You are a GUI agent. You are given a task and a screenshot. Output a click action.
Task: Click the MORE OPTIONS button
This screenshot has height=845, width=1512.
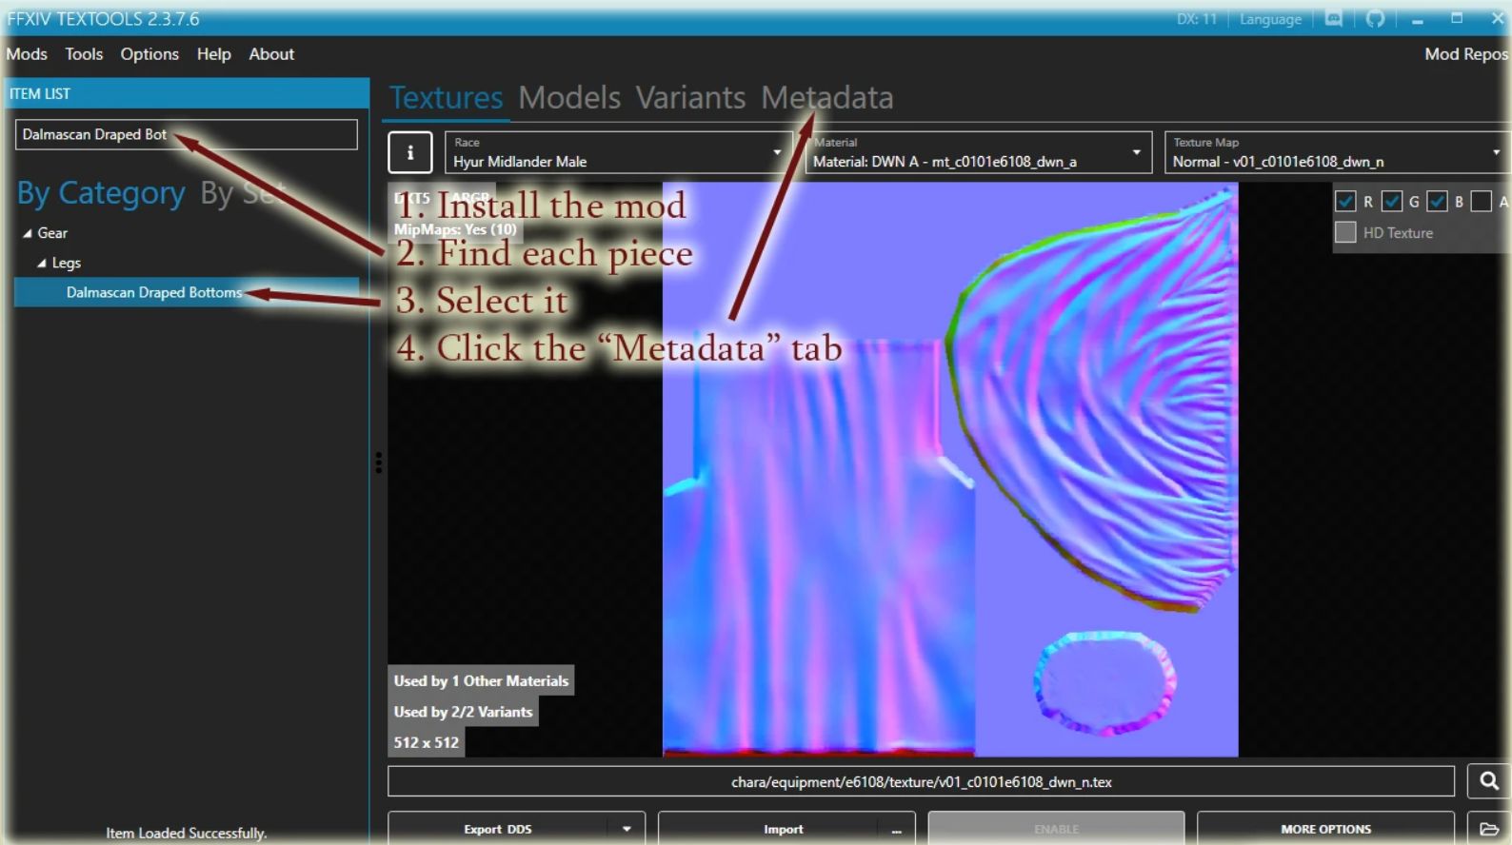click(1325, 829)
